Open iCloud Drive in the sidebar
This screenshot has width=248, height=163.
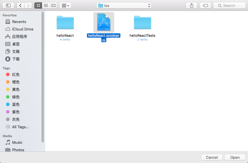click(22, 29)
